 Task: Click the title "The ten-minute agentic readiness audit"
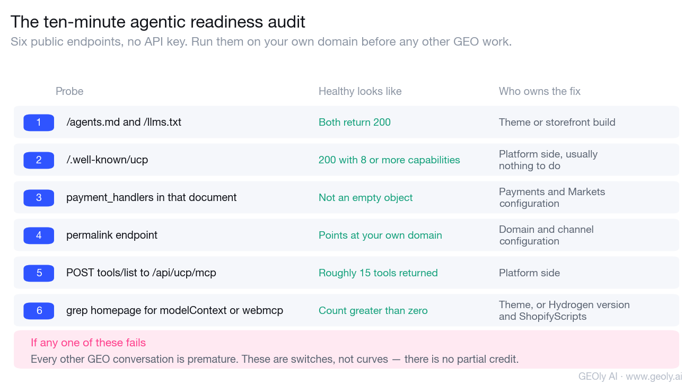point(158,22)
